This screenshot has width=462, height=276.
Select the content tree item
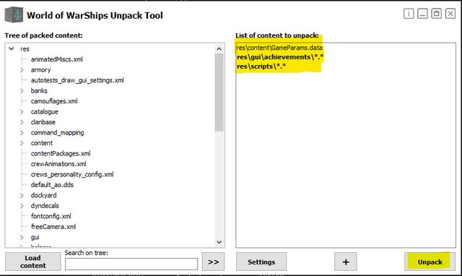[x=42, y=143]
